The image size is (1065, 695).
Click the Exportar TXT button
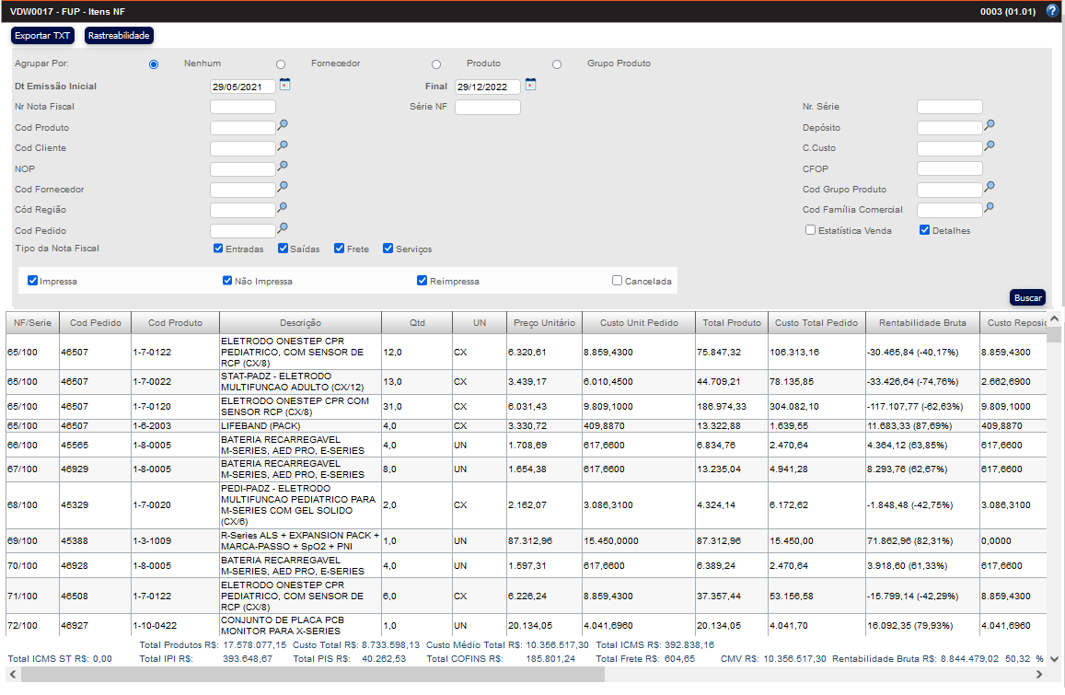coord(42,36)
